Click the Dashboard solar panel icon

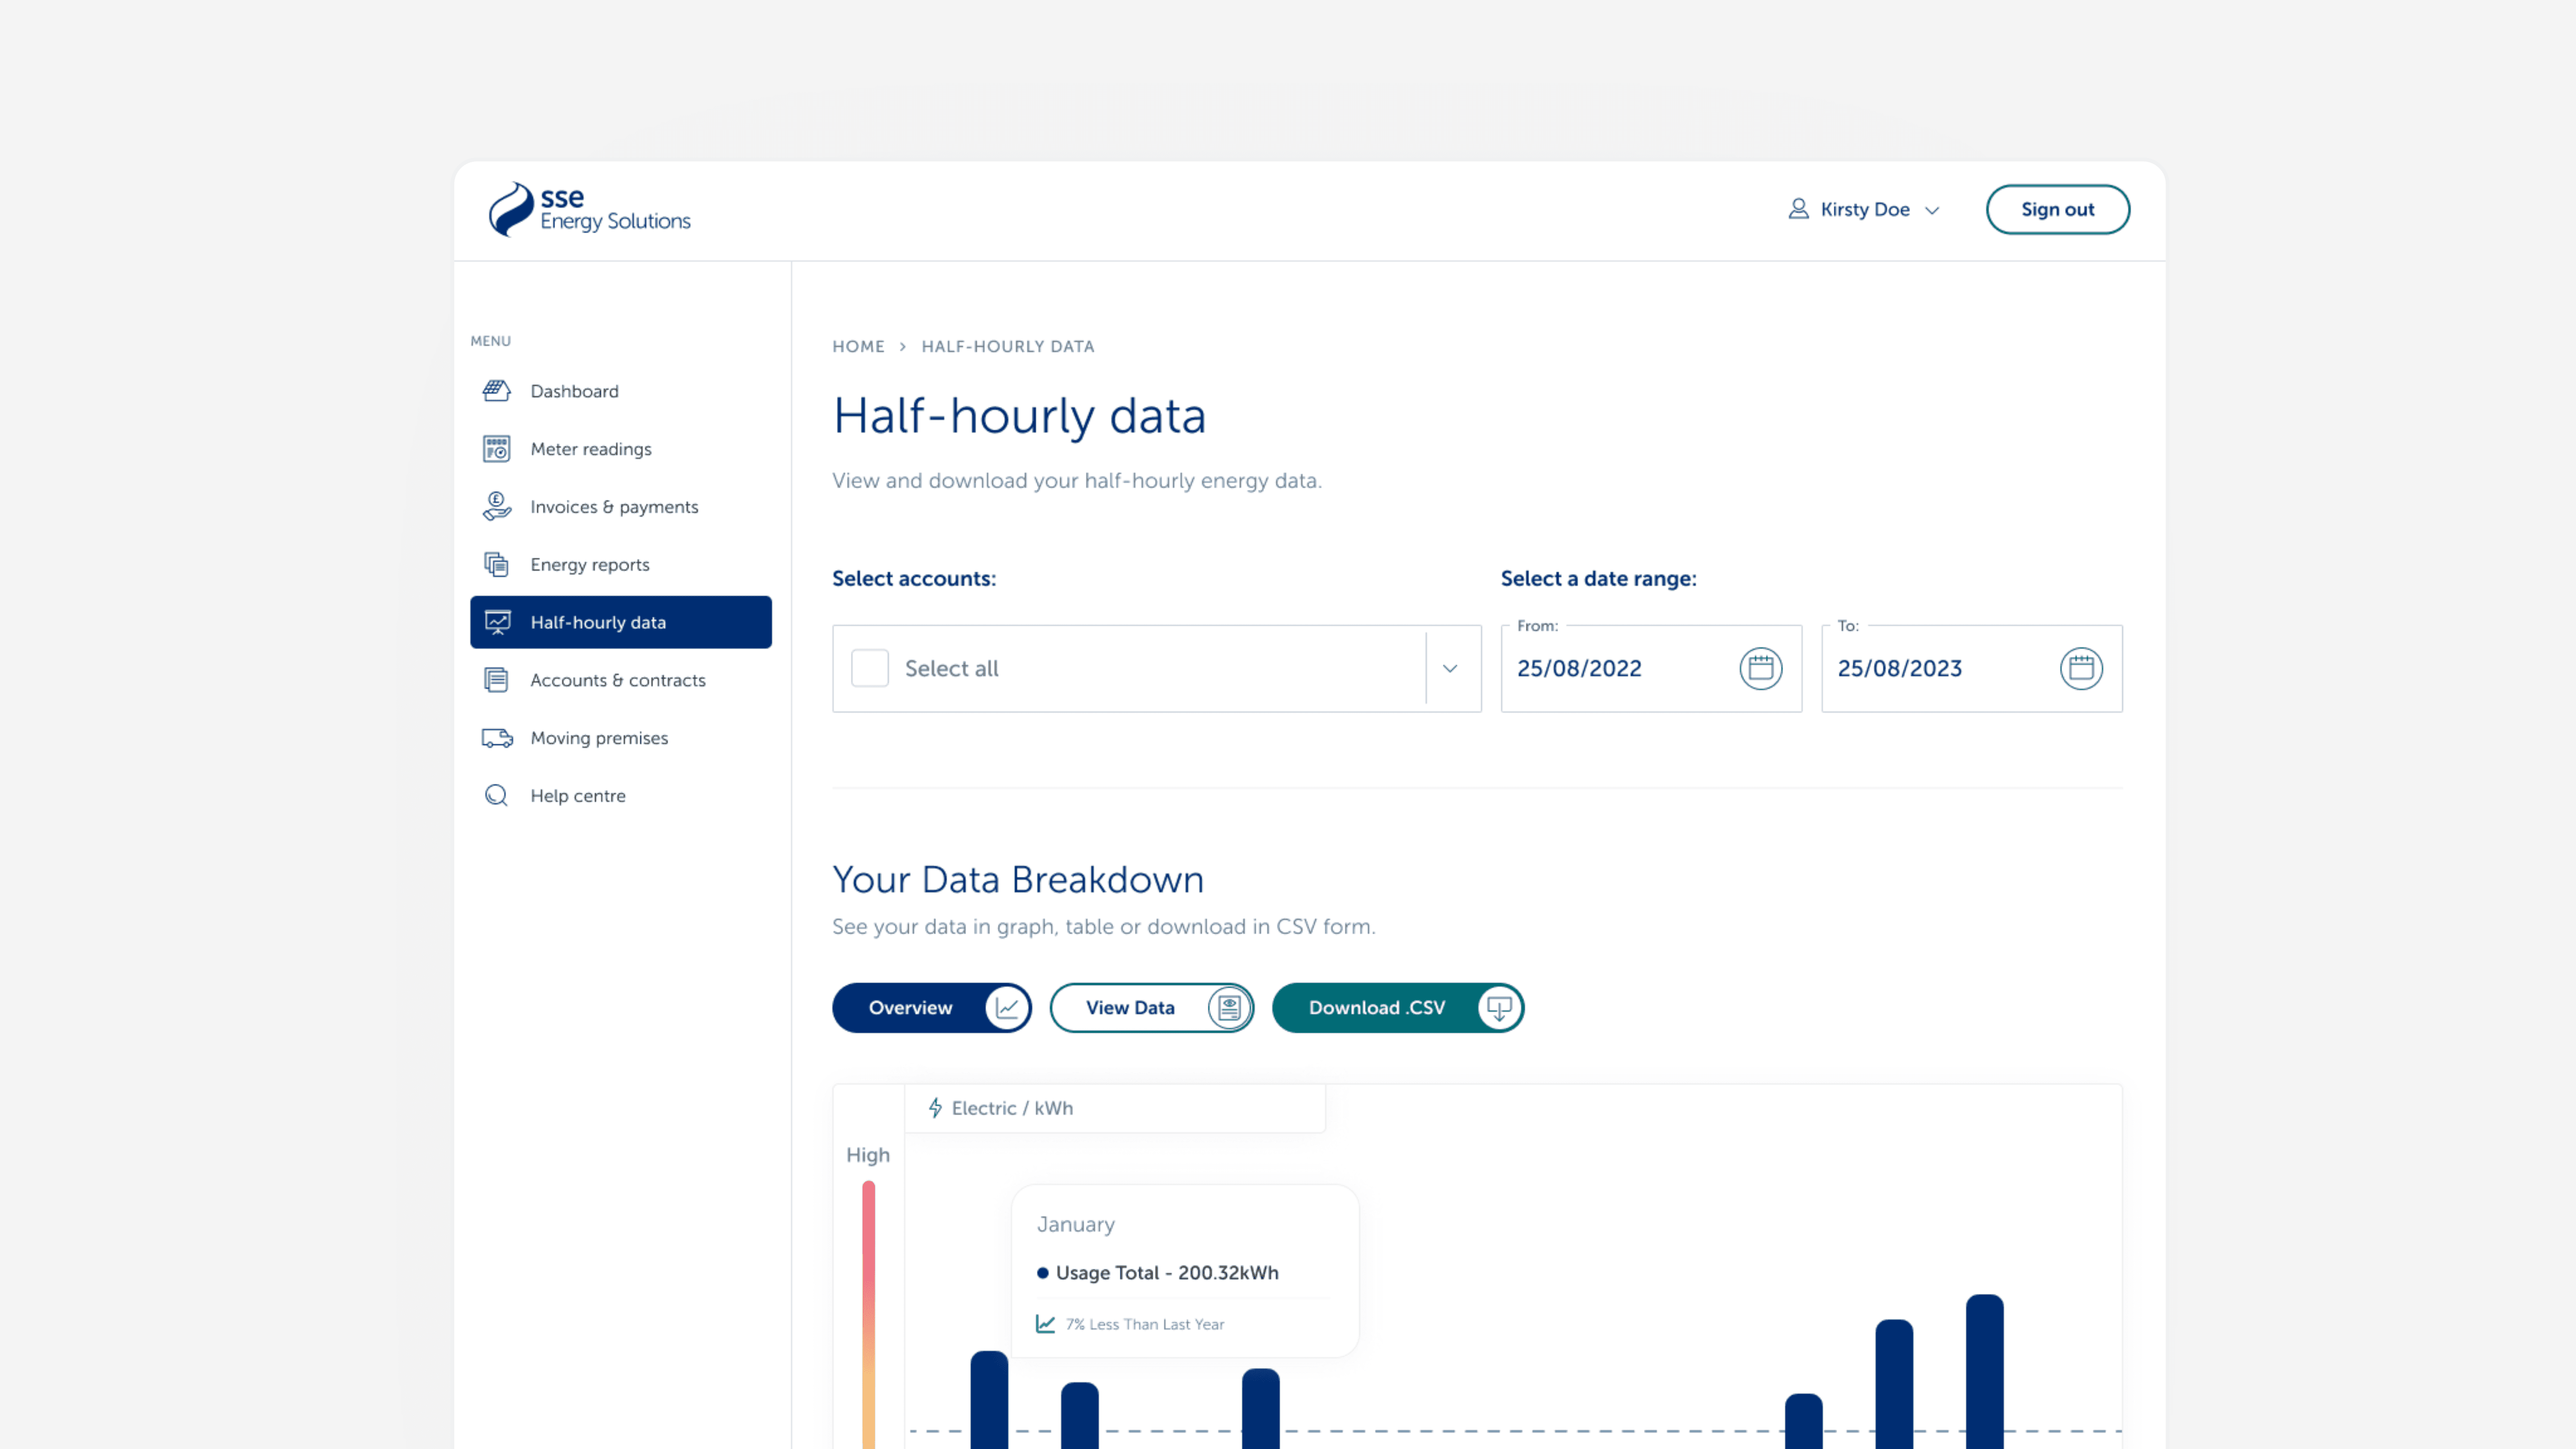(x=496, y=391)
